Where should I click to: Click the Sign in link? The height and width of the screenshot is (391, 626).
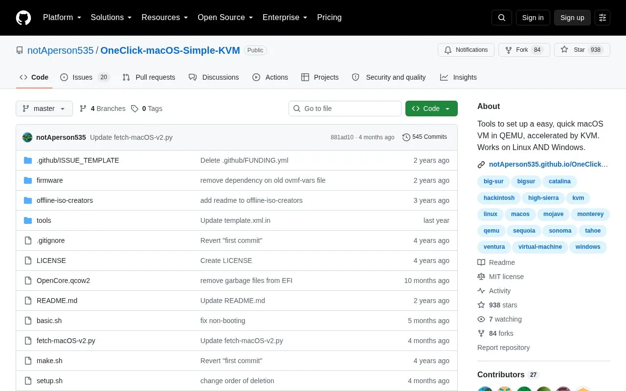(x=533, y=18)
